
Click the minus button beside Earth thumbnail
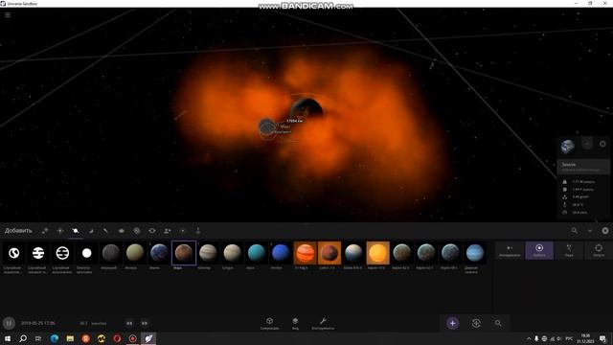[x=587, y=144]
